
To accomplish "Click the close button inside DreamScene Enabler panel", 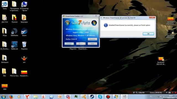I will click(92, 43).
